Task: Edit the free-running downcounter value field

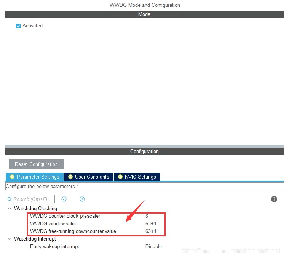Action: click(151, 231)
